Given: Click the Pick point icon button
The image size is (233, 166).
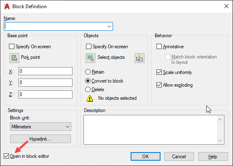Looking at the screenshot, I should click(14, 58).
